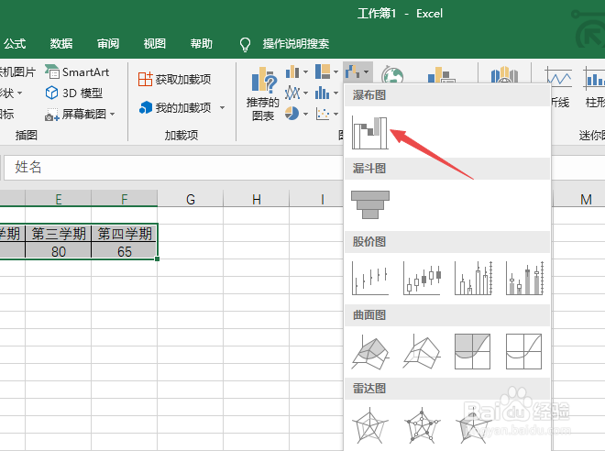605x451 pixels.
Task: Click Get Add-ins (获取加载项)
Action: pyautogui.click(x=174, y=80)
